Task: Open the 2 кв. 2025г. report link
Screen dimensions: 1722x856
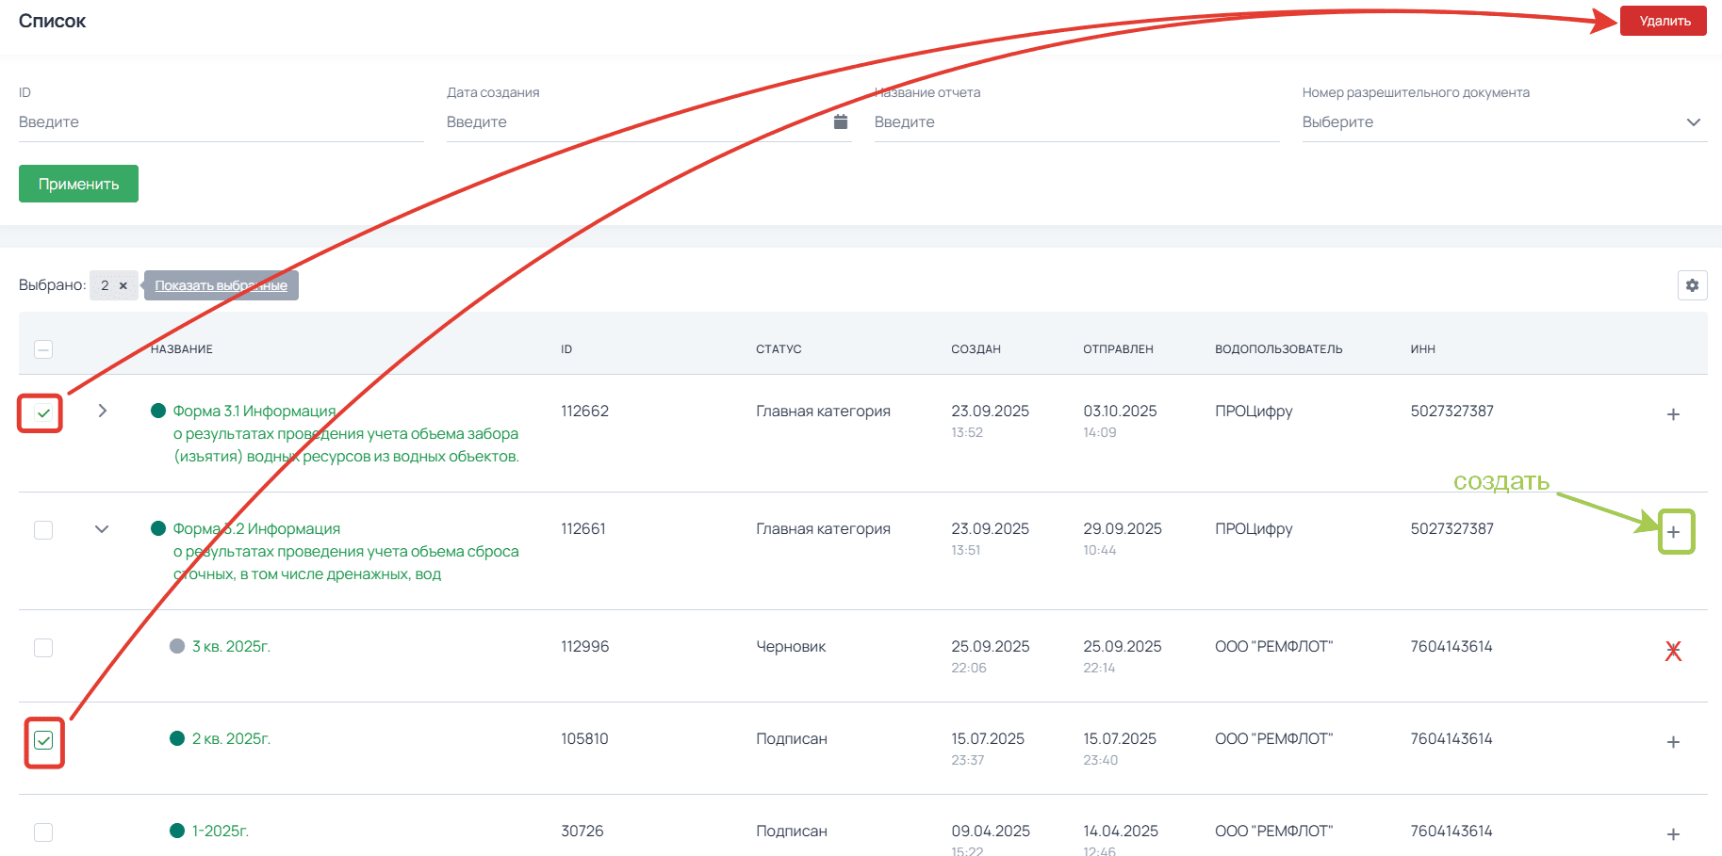Action: pos(231,738)
